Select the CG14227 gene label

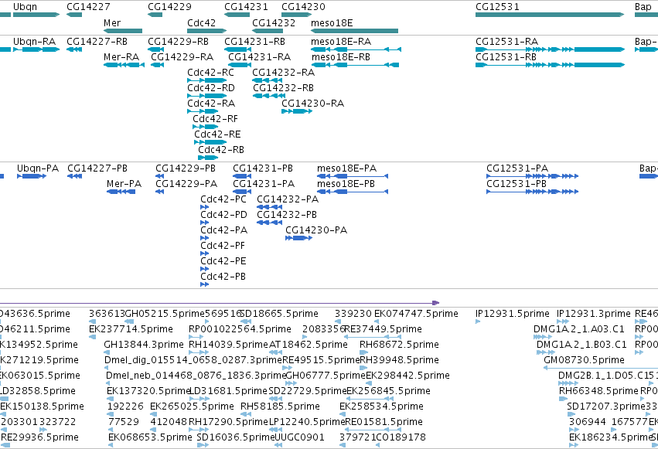[x=88, y=7]
